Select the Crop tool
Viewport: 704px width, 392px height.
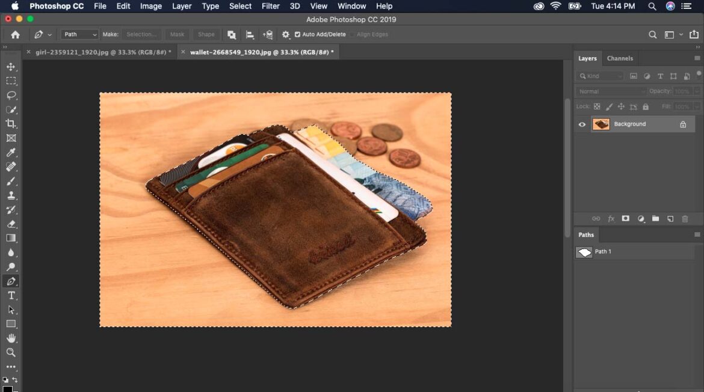[x=11, y=124]
